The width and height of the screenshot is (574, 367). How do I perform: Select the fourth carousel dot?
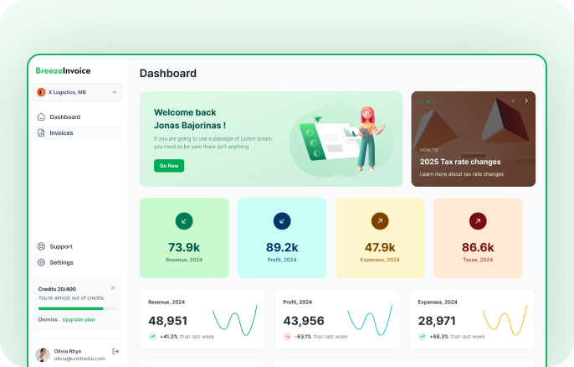coord(442,101)
